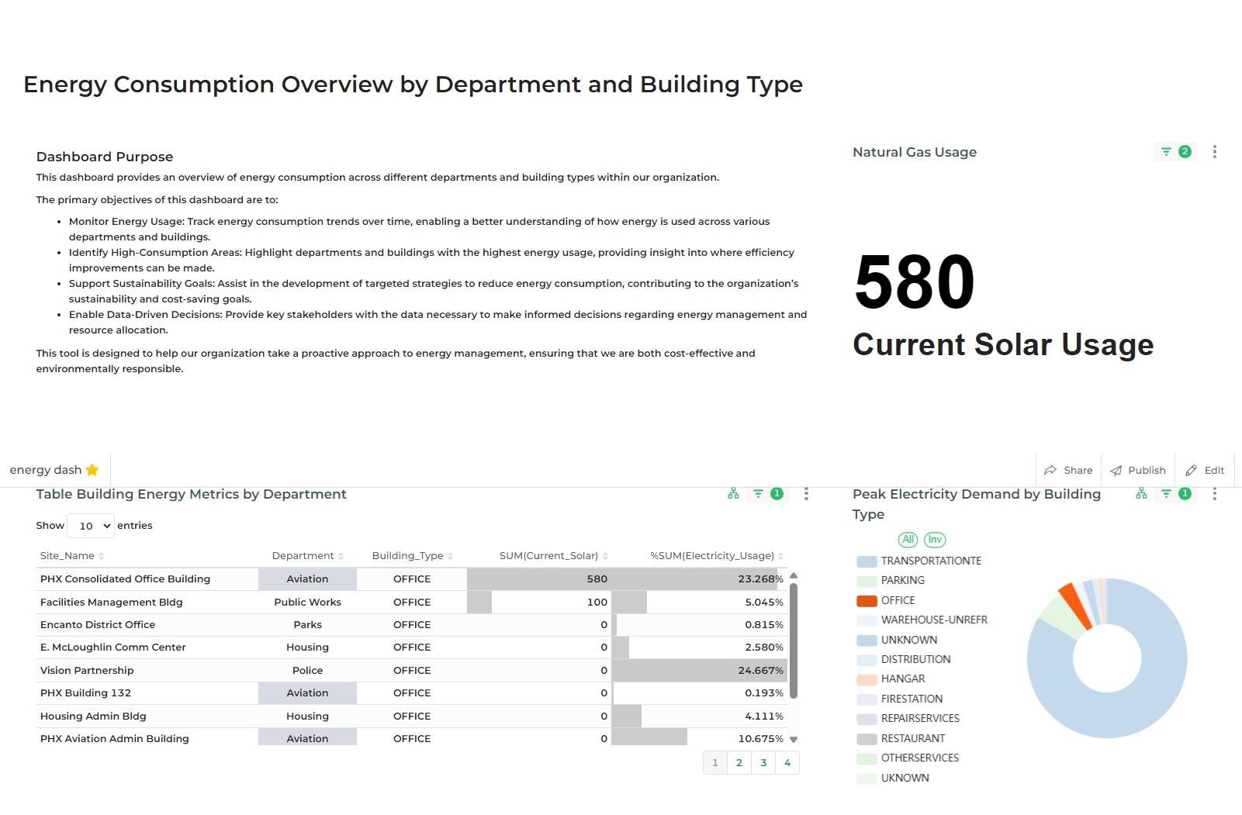Toggle TRANSPORTATIONTE legend item
This screenshot has height=815, width=1242.
(919, 561)
